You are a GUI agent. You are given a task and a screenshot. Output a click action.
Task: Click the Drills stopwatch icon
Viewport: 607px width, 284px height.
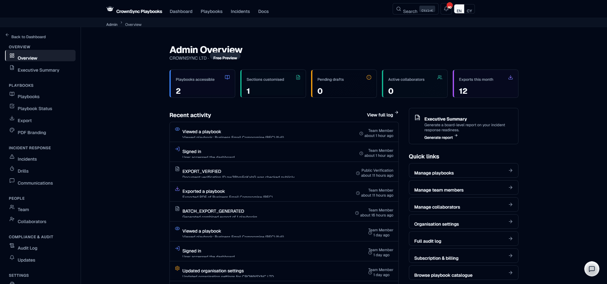point(12,169)
